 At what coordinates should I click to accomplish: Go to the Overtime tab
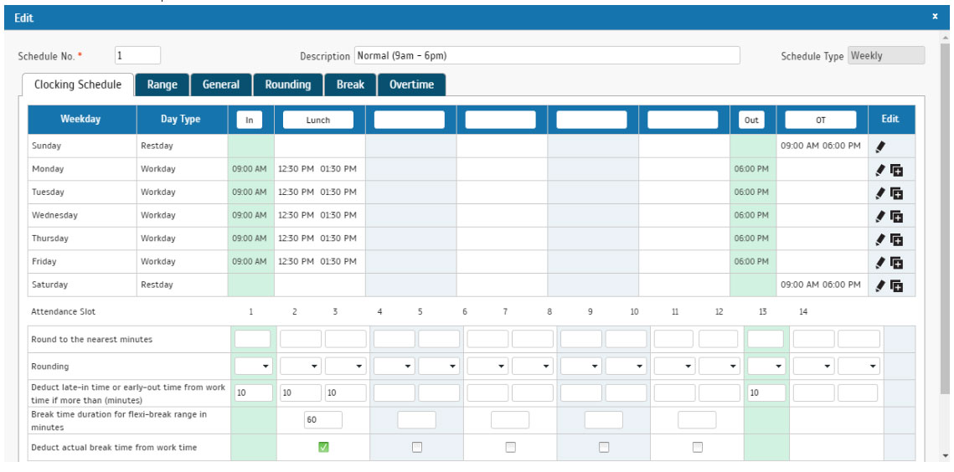[411, 85]
